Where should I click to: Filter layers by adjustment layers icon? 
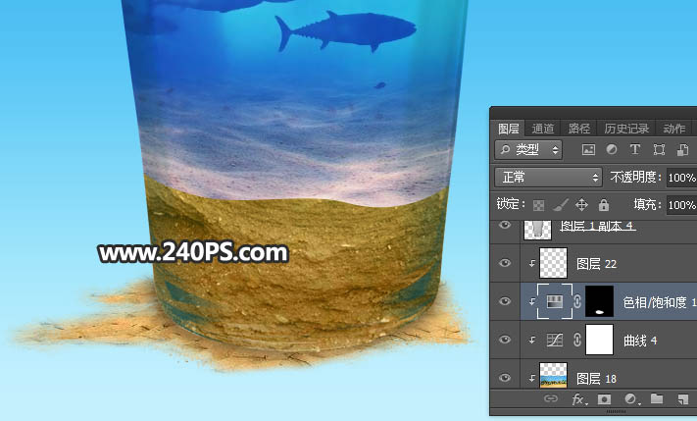[x=612, y=149]
